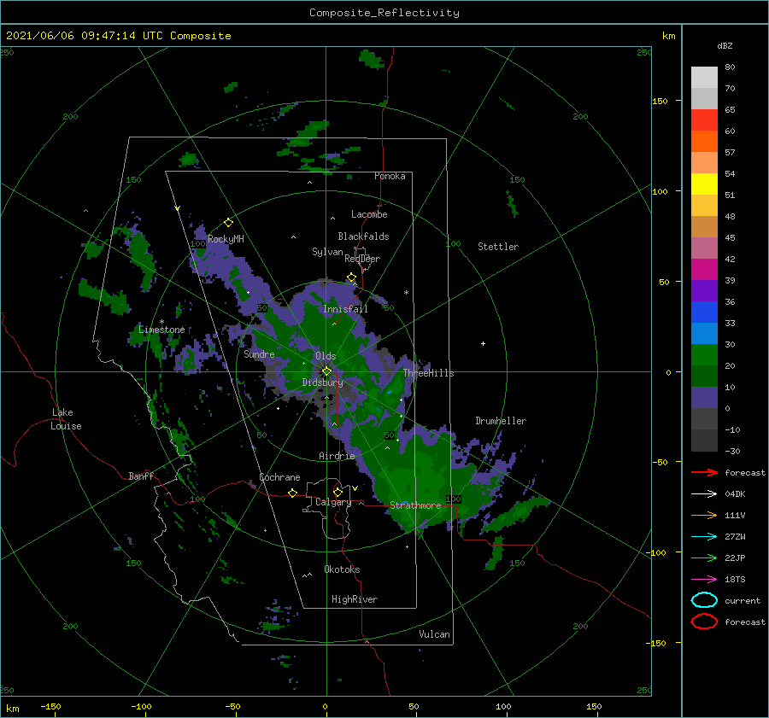Screen dimensions: 769x718
Task: Click the Drumheller label
Action: (501, 421)
